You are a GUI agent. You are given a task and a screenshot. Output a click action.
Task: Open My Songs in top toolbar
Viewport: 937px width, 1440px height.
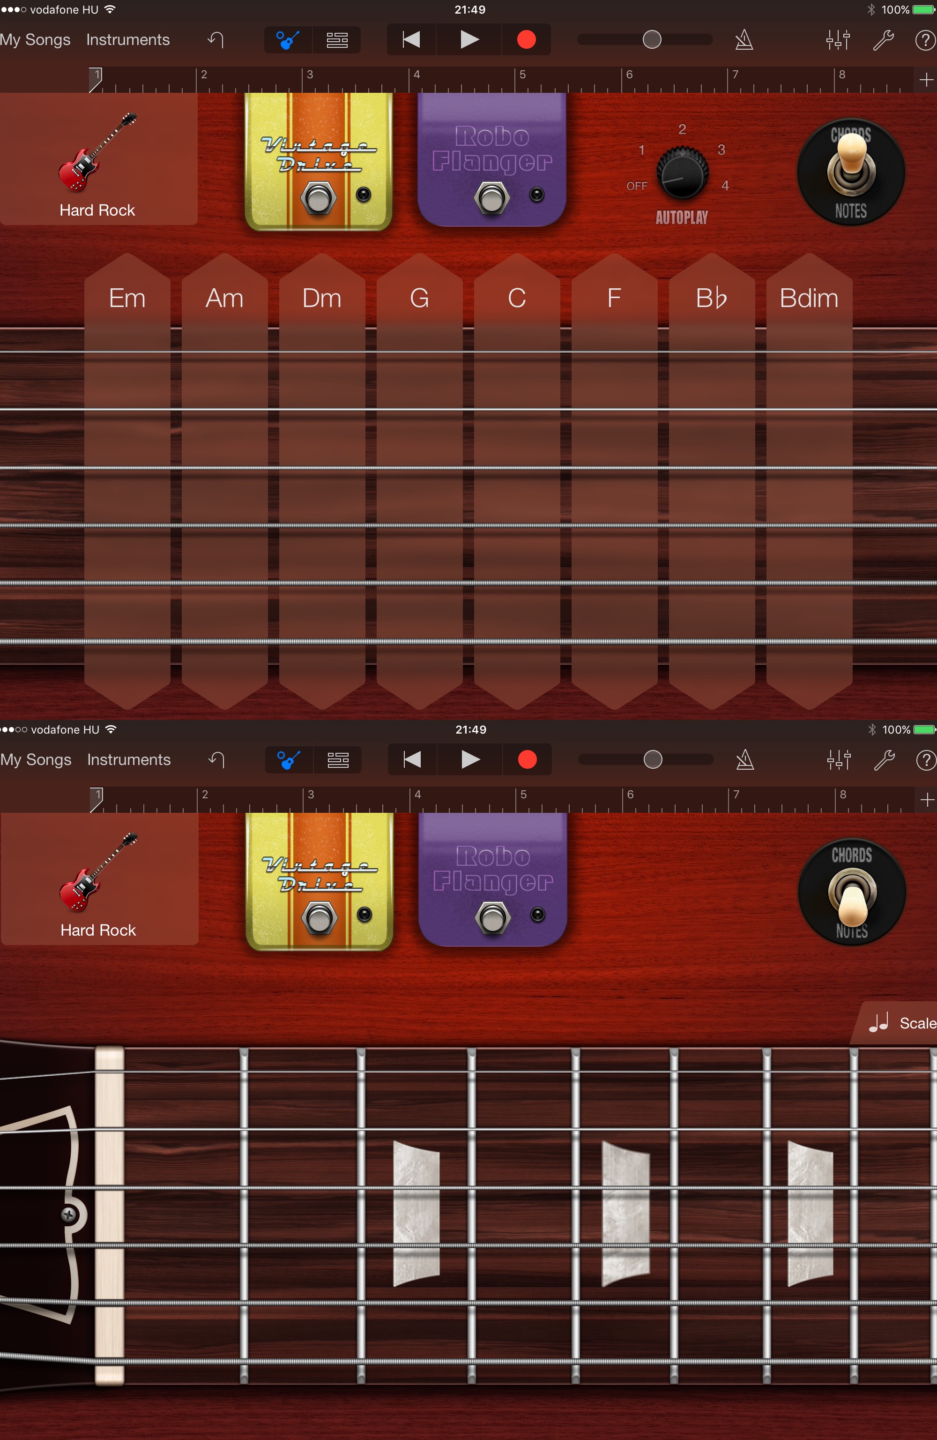(x=35, y=40)
